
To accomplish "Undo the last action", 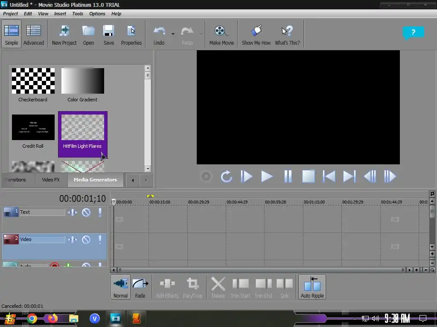I will tap(159, 34).
